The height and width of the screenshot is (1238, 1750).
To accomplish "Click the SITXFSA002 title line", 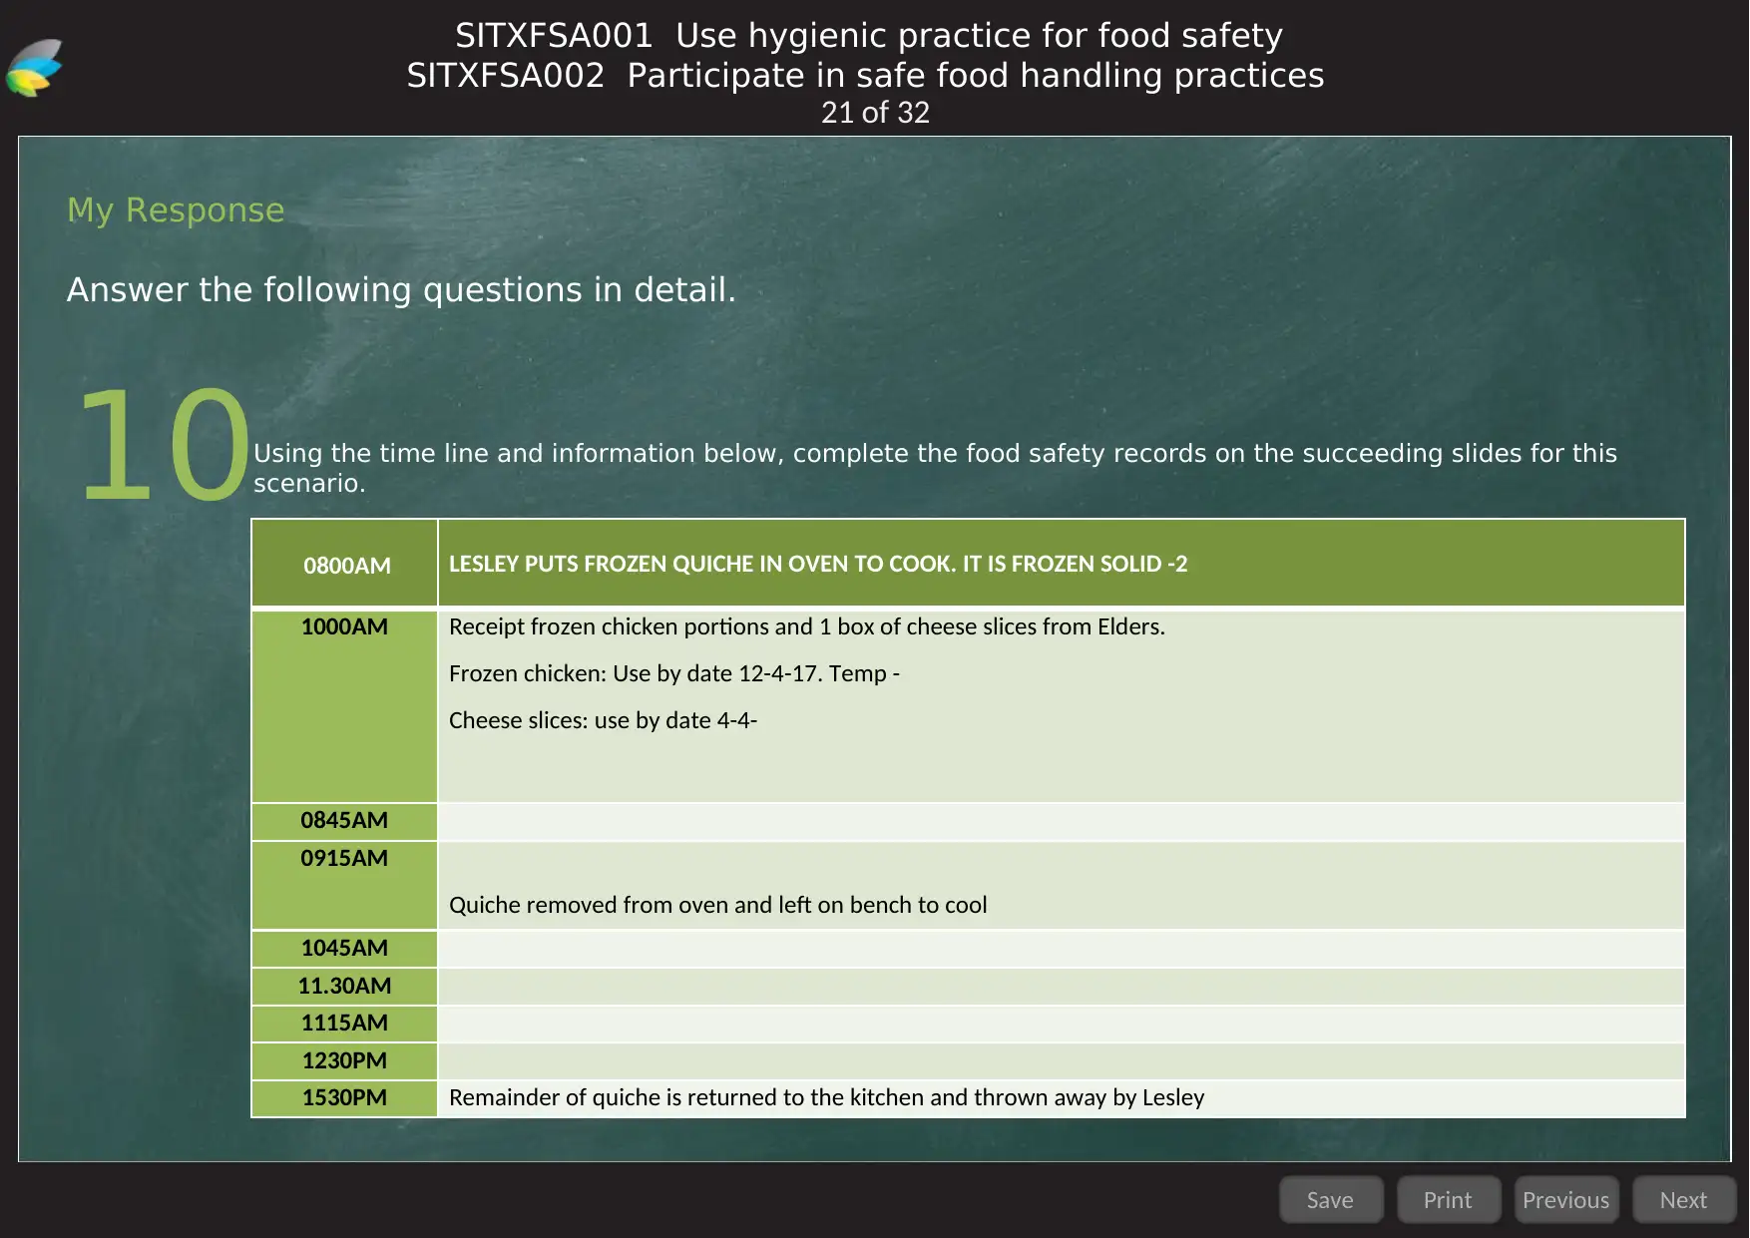I will [x=865, y=76].
